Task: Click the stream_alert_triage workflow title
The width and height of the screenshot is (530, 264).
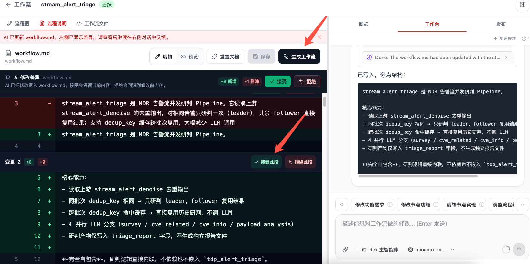Action: 68,5
